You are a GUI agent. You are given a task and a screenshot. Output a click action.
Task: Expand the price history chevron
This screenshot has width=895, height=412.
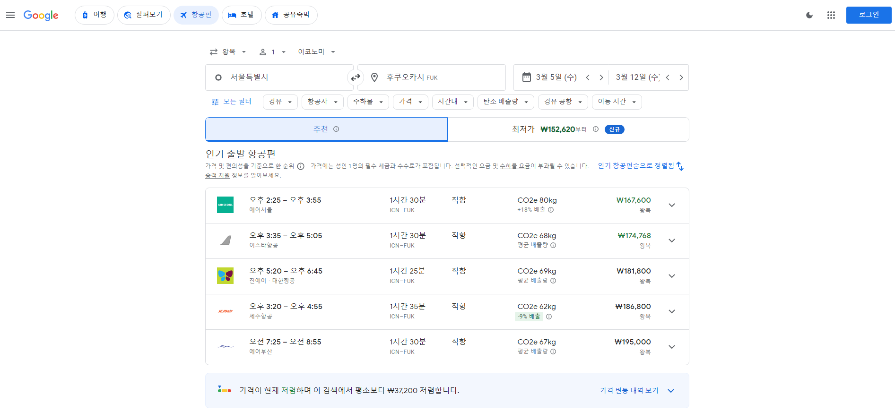[671, 391]
